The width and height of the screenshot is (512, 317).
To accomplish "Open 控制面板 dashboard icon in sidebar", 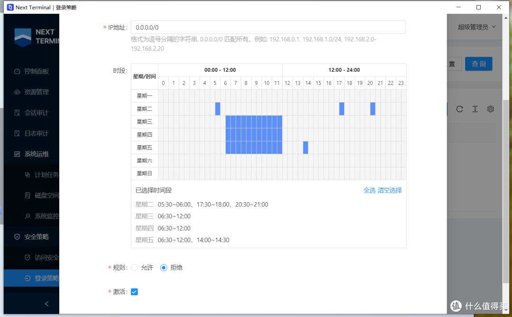I will tap(18, 71).
